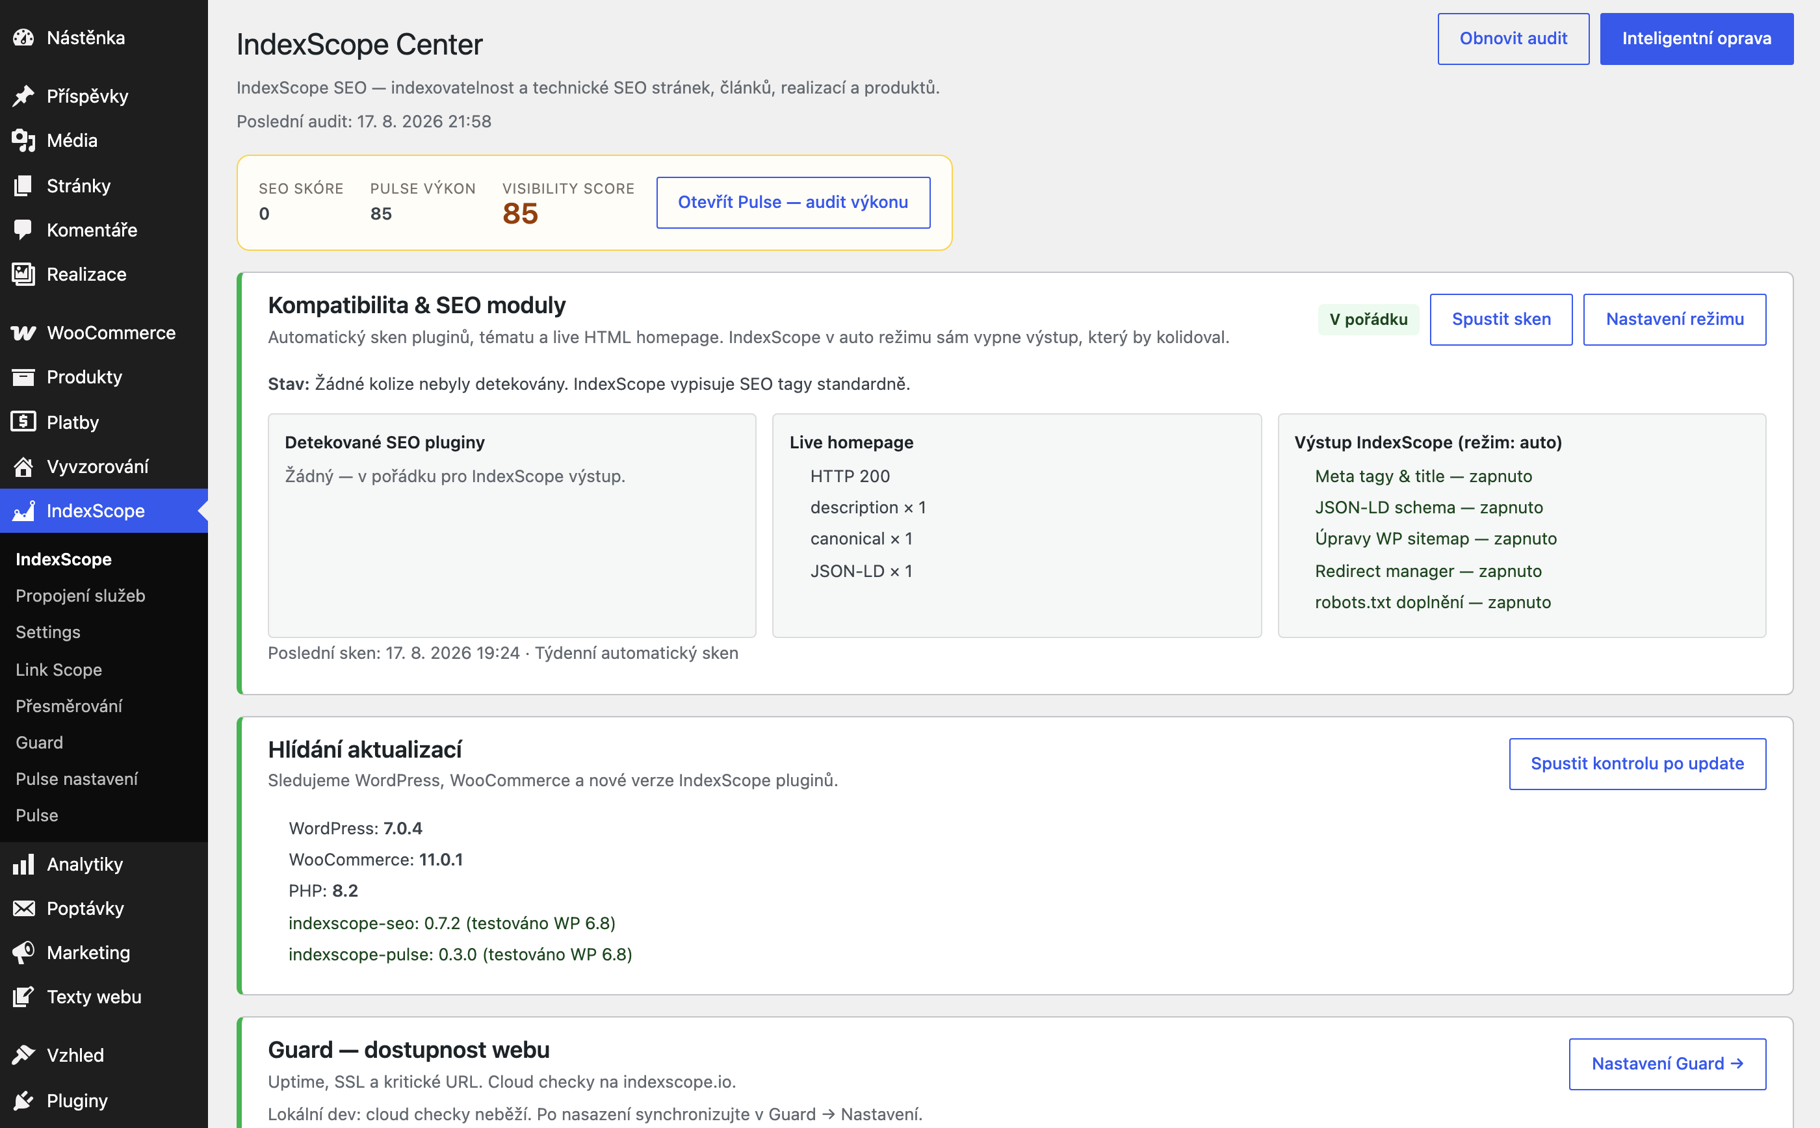The image size is (1820, 1128).
Task: Open Nastavení Guard link button
Action: [x=1667, y=1064]
